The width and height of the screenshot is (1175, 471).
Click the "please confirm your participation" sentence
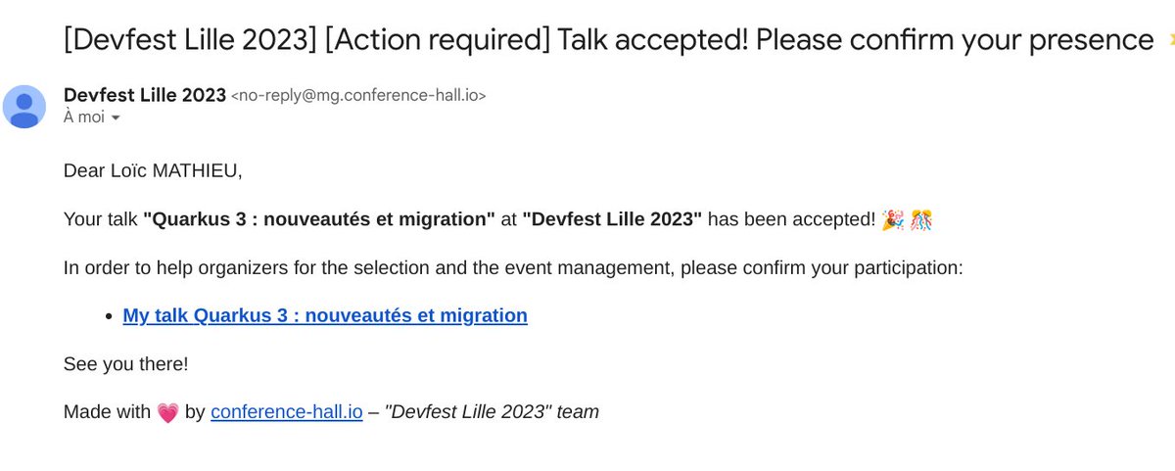[822, 267]
